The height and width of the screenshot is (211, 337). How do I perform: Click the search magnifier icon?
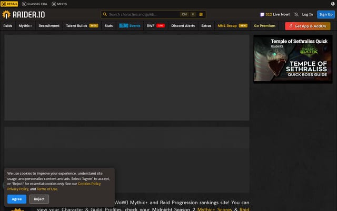coord(105,14)
